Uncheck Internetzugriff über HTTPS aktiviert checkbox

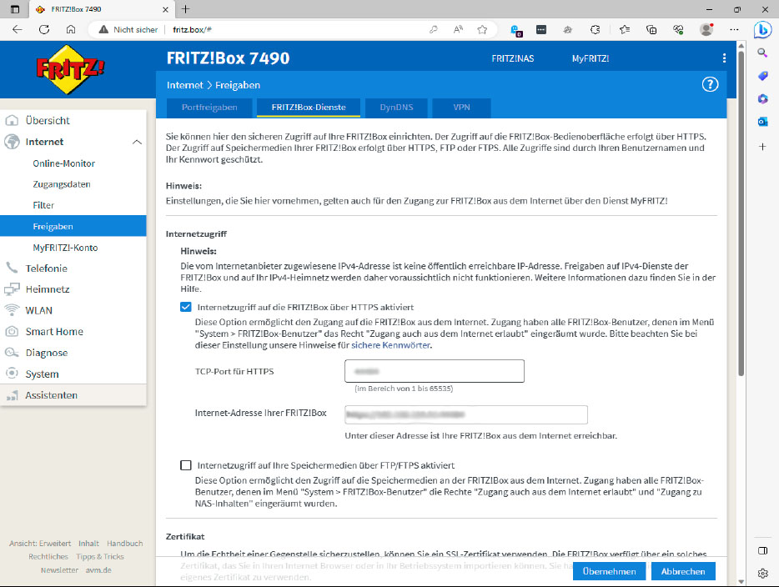[x=186, y=307]
